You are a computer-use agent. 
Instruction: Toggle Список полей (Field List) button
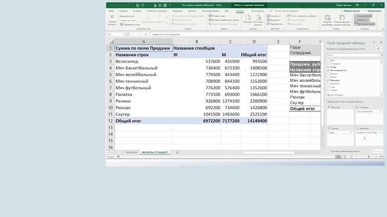(x=363, y=16)
